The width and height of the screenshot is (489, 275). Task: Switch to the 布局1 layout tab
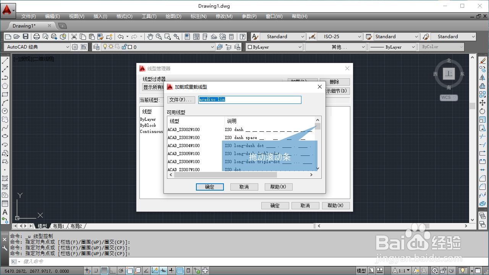(58, 226)
